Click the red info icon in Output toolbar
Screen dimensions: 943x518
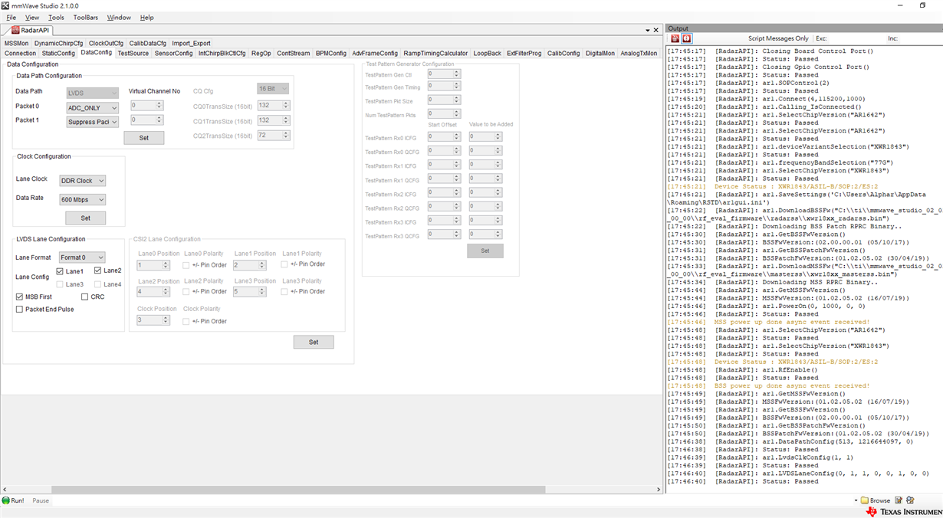coord(687,38)
